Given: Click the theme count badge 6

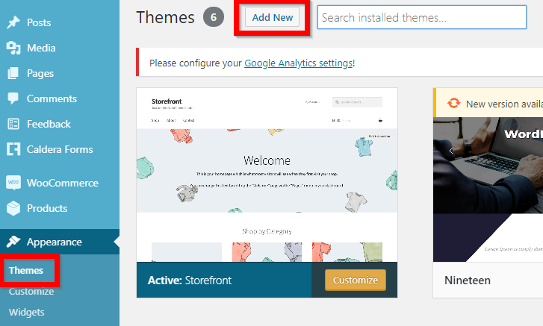Looking at the screenshot, I should click(214, 17).
